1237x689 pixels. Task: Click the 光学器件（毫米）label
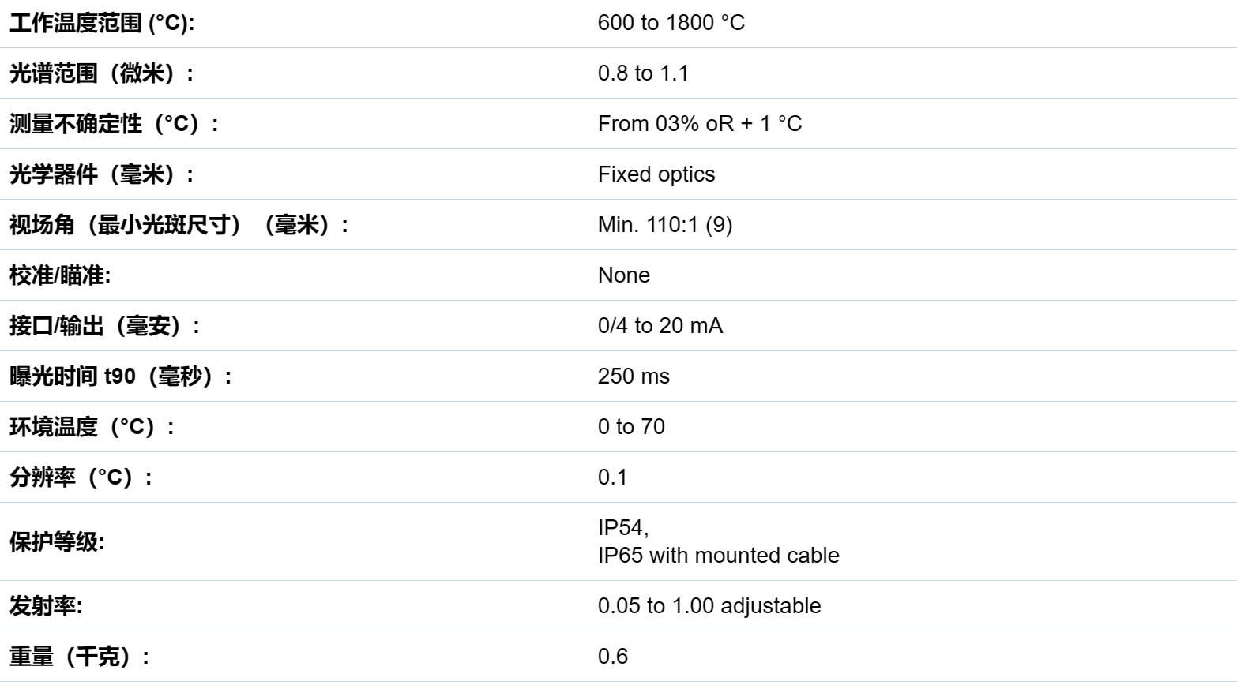point(101,174)
